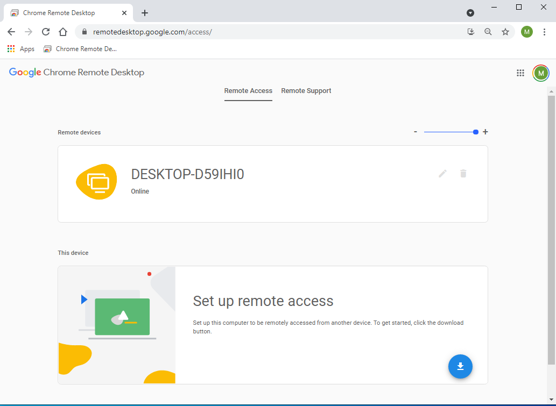Click the yellow DESKTOP-D59IHI0 device icon

[96, 182]
